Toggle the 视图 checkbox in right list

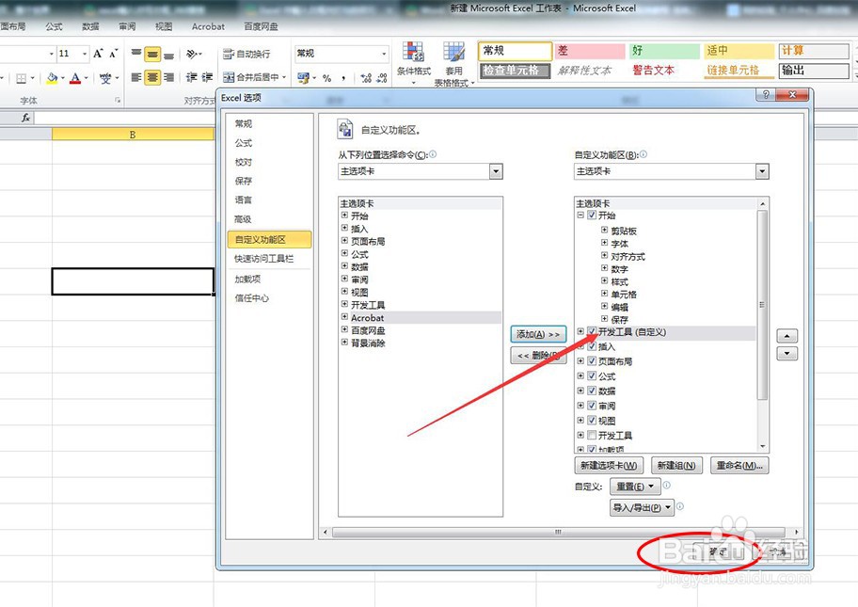coord(592,421)
